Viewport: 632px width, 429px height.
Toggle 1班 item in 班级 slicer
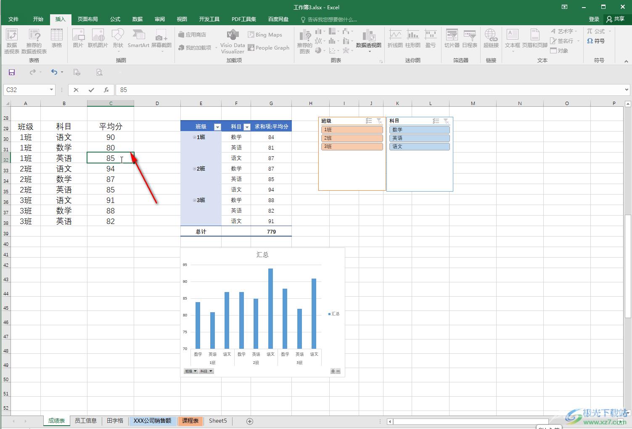click(x=352, y=130)
